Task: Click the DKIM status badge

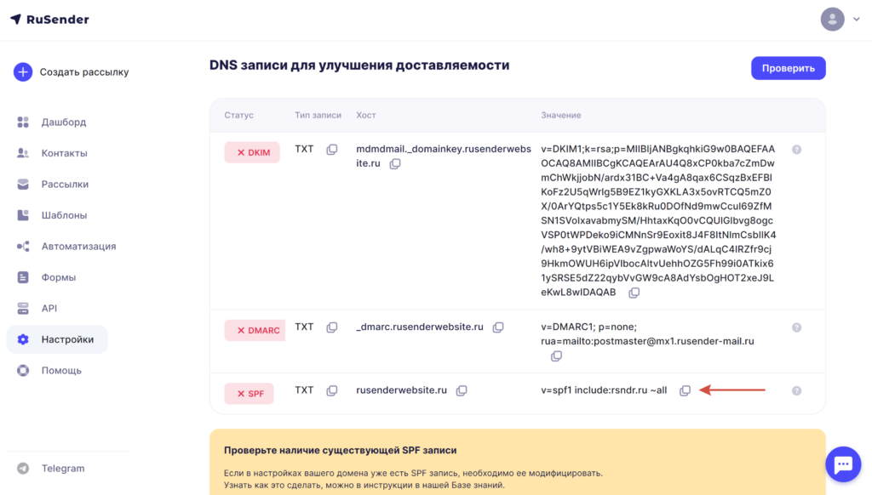Action: [252, 152]
